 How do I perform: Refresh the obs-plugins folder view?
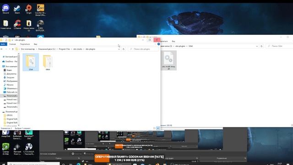(x=124, y=49)
